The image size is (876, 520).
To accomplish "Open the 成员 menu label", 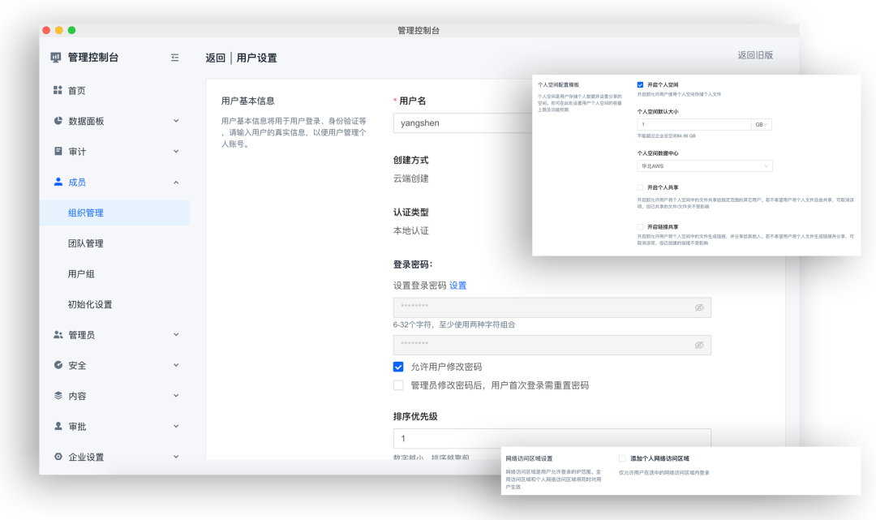I will [77, 182].
